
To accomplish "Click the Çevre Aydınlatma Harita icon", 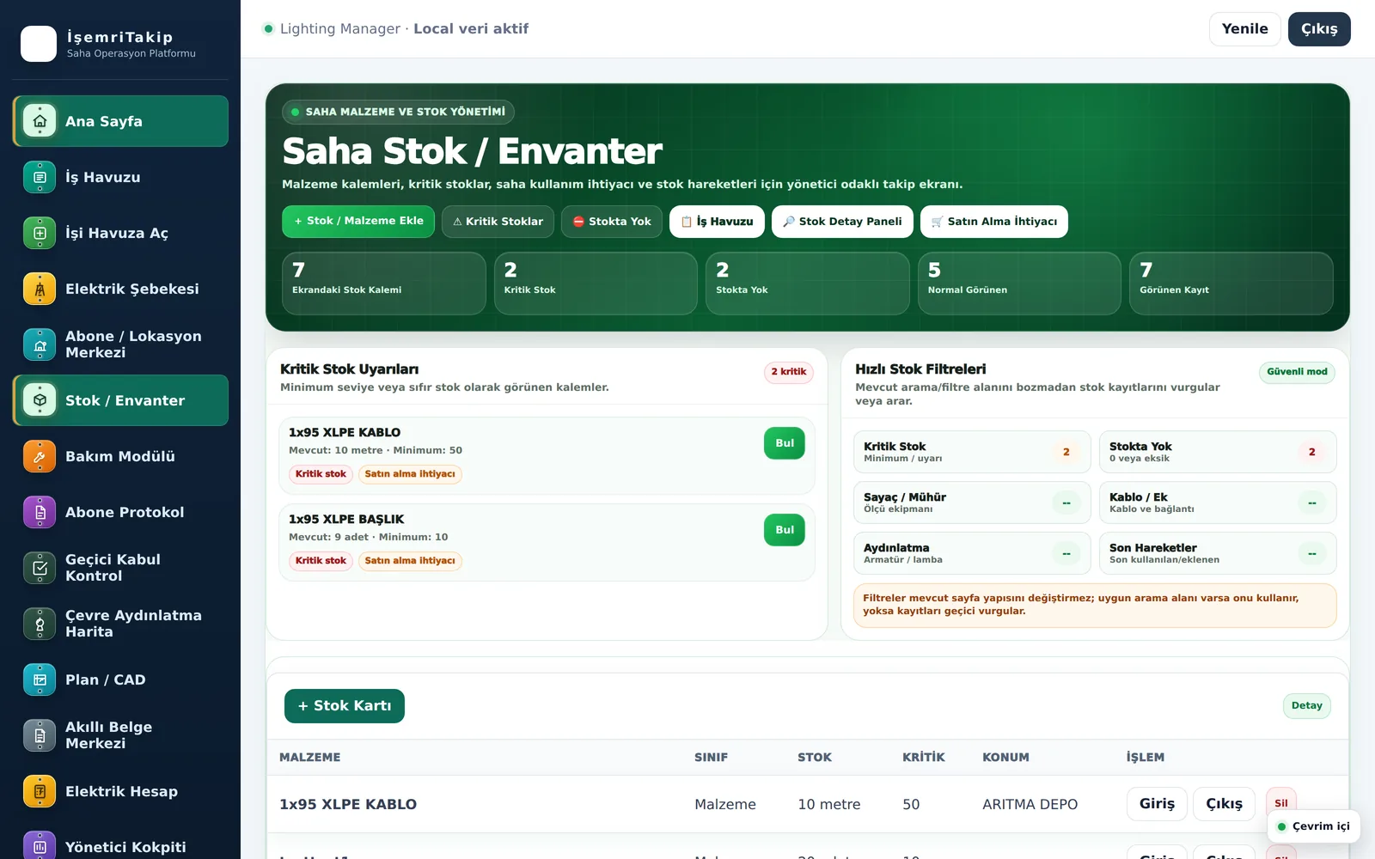I will pyautogui.click(x=40, y=624).
